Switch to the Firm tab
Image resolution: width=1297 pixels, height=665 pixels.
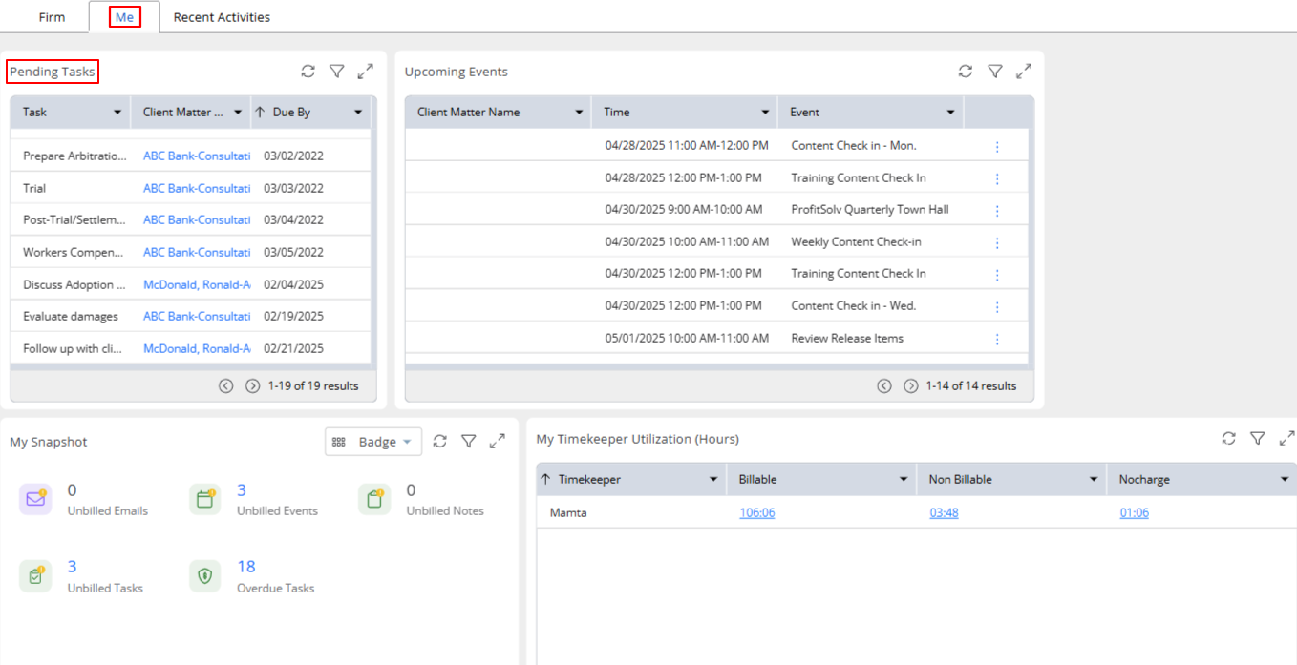pos(52,17)
